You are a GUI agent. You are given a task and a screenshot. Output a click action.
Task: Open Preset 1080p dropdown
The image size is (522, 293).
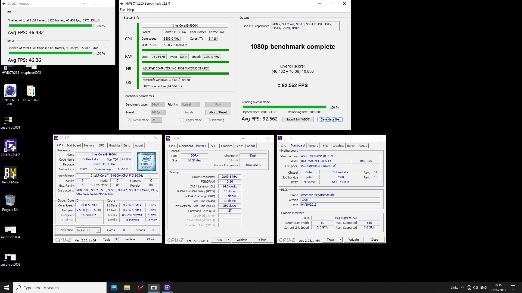(158, 112)
